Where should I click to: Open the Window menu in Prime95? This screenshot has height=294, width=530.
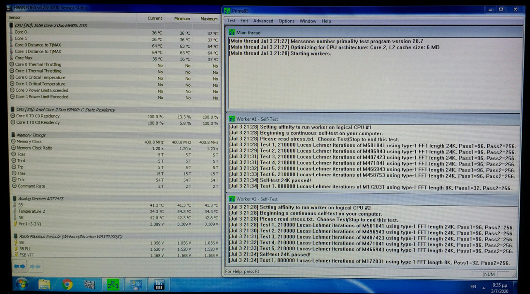coord(308,21)
